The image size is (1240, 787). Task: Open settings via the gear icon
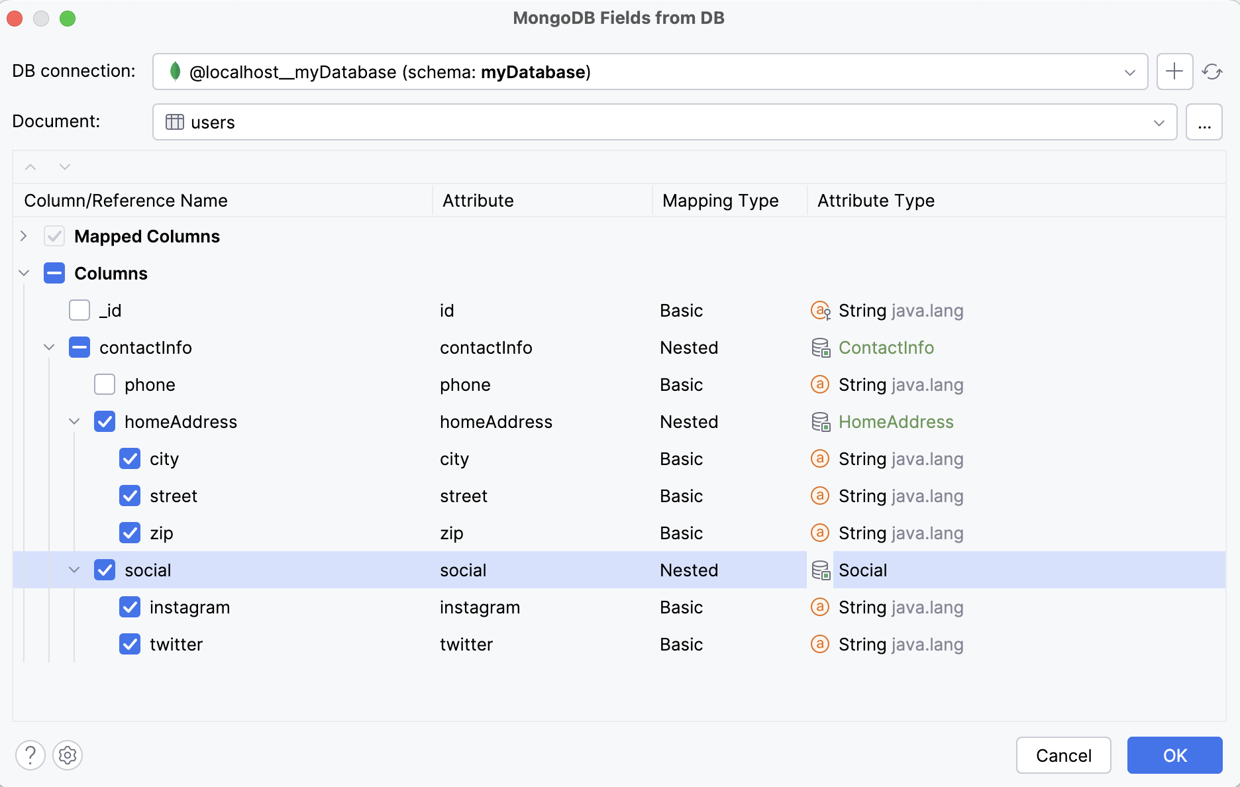(x=67, y=755)
